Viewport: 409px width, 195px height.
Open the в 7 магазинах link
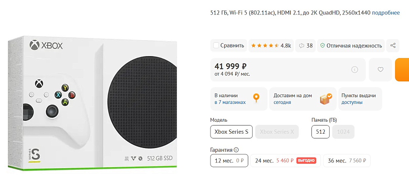click(x=230, y=102)
